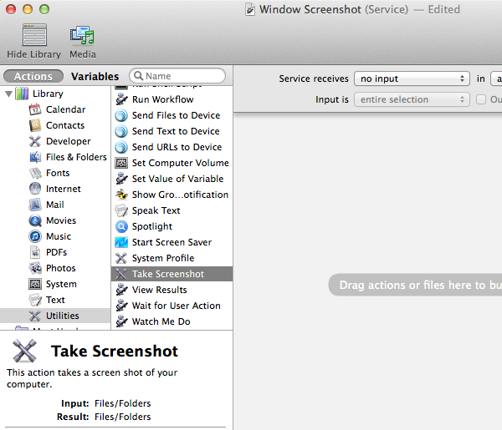502x430 pixels.
Task: Select the Utilities category icon
Action: pyautogui.click(x=35, y=316)
